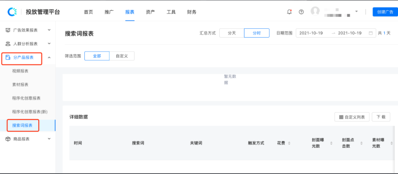This screenshot has height=174, width=398.
Task: Click the platform logo icon
Action: click(12, 12)
